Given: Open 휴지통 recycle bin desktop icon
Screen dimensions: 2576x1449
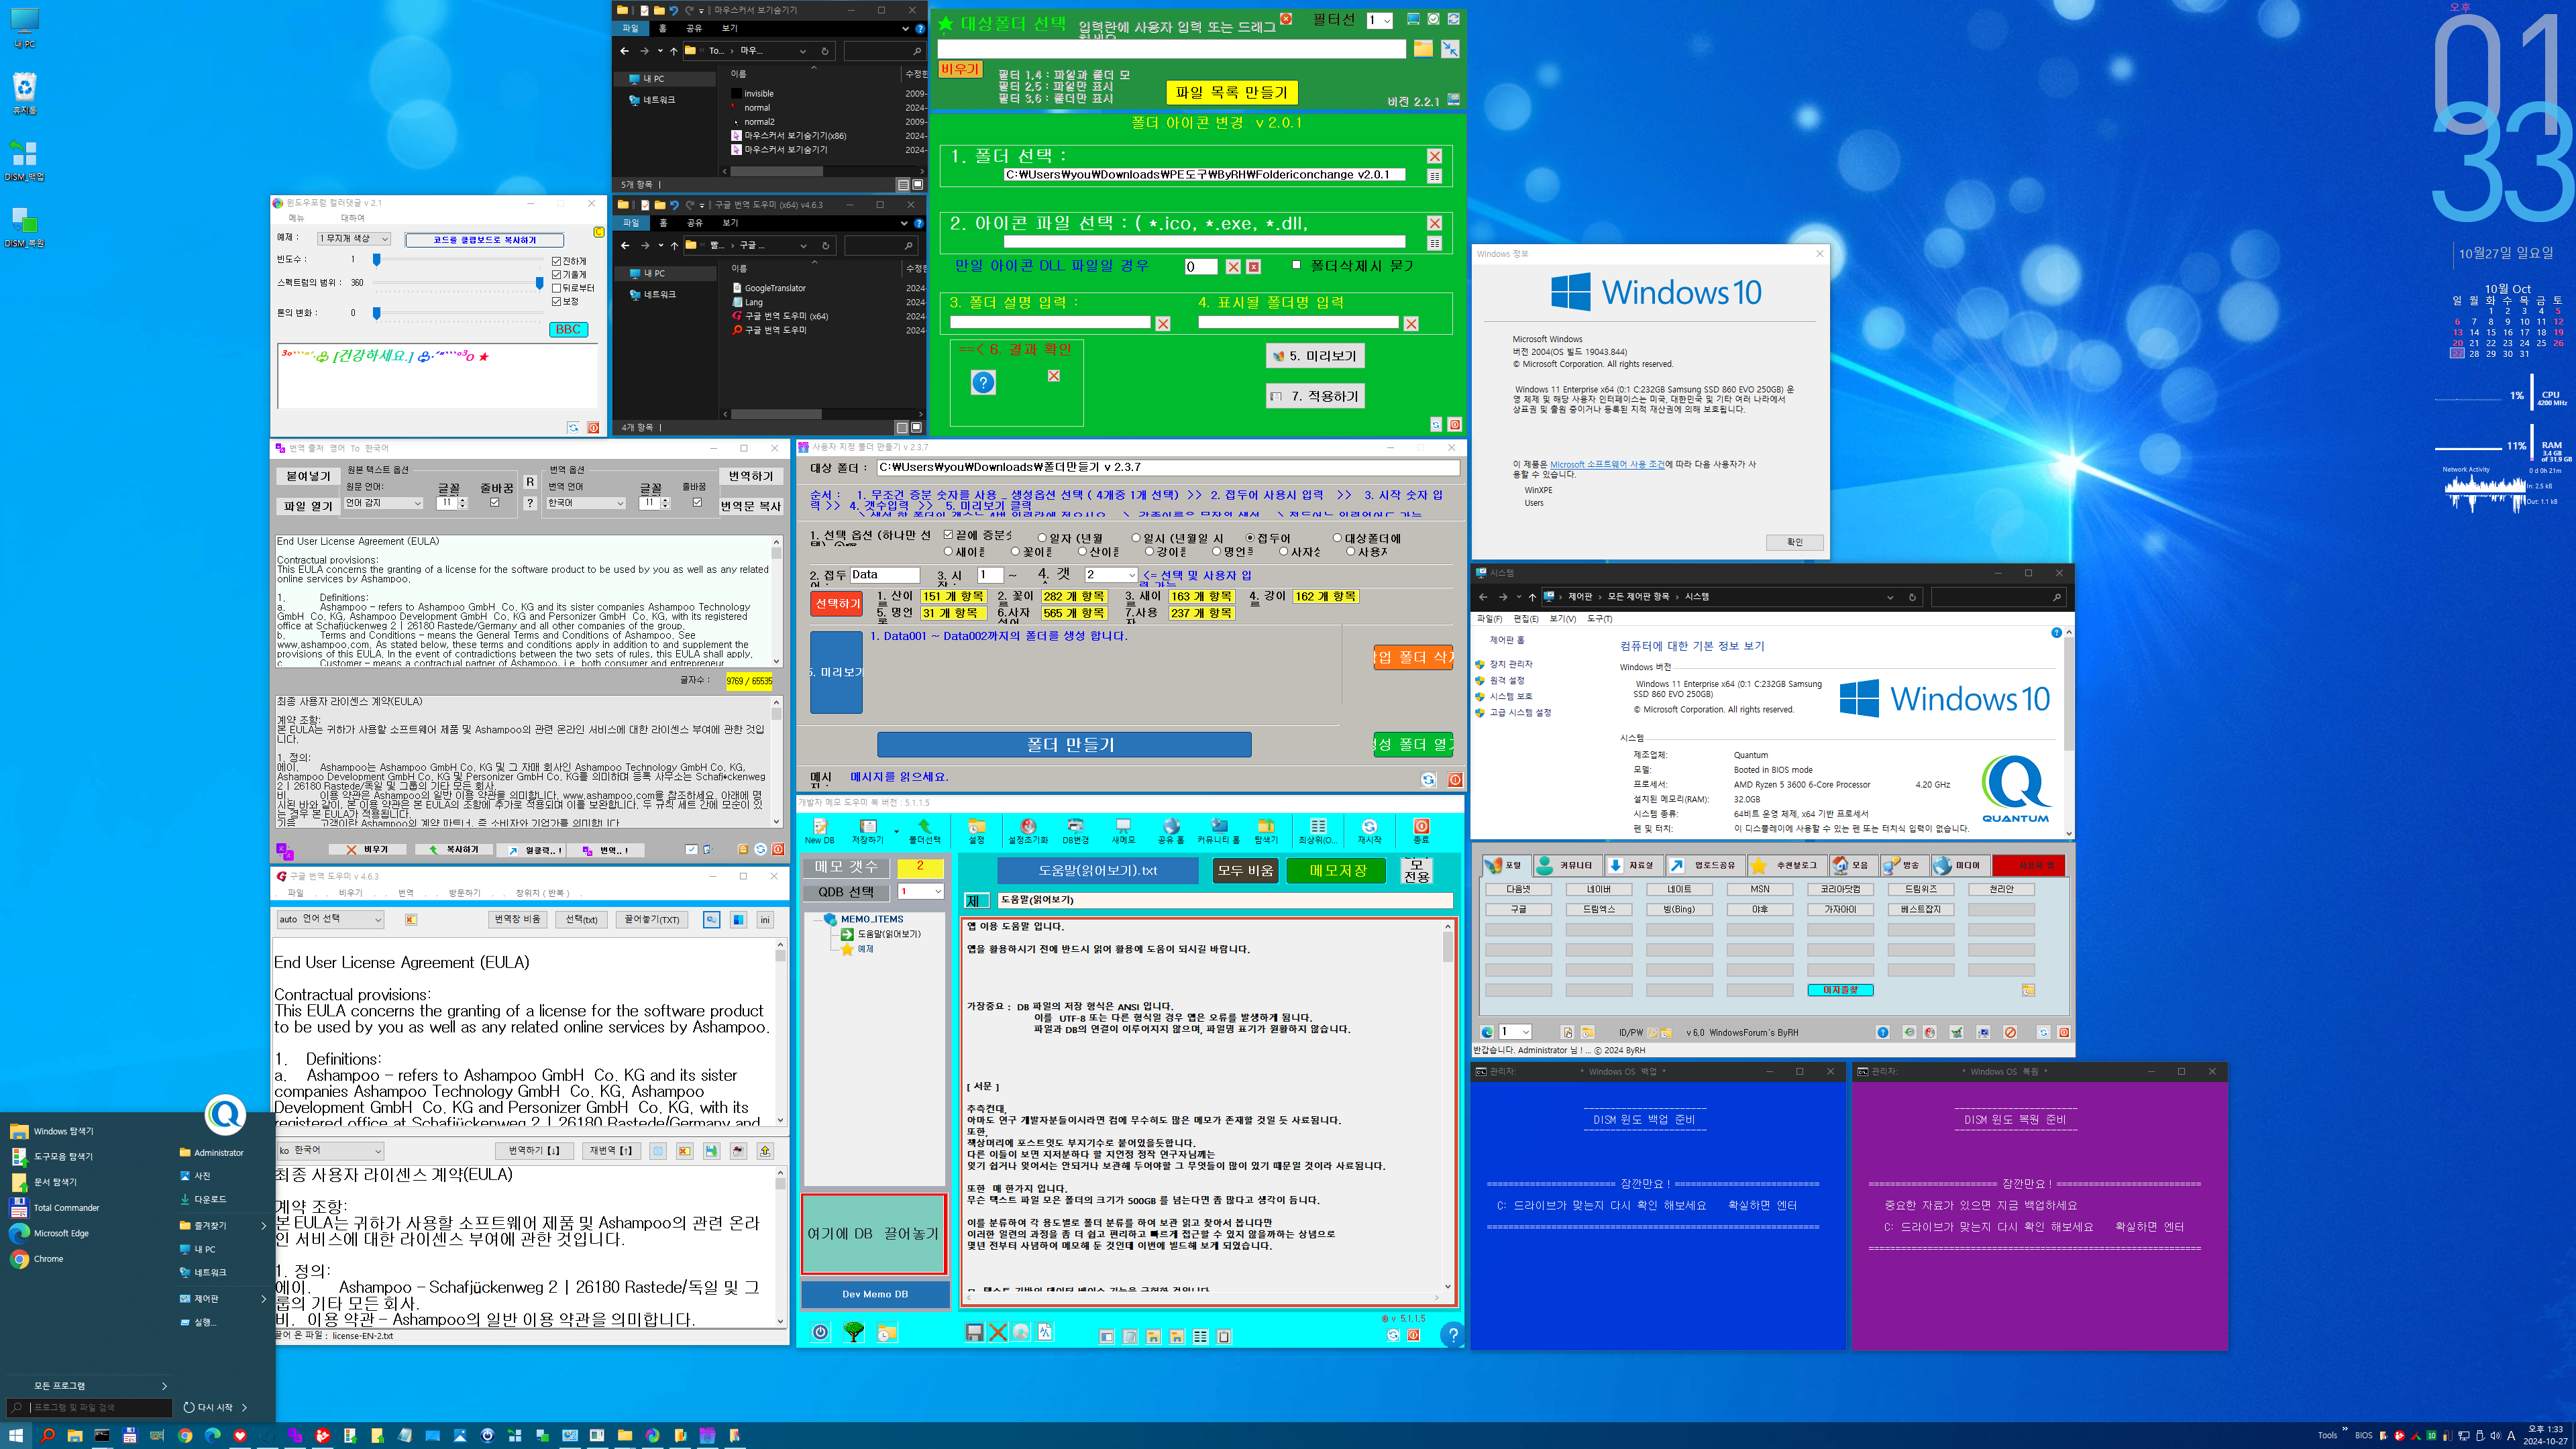Looking at the screenshot, I should (24, 94).
